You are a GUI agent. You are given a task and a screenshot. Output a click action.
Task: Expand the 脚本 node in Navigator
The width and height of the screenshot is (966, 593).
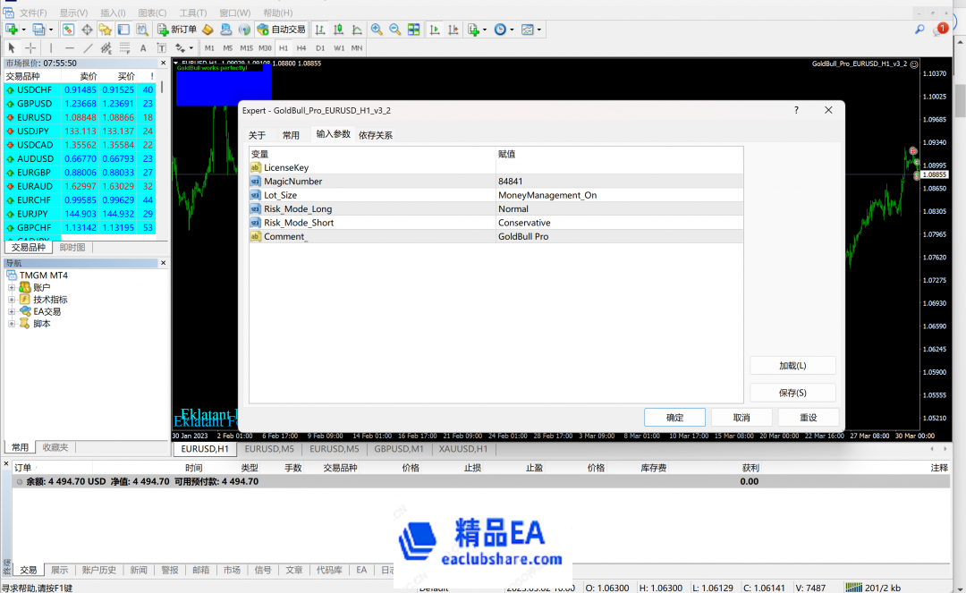(11, 323)
